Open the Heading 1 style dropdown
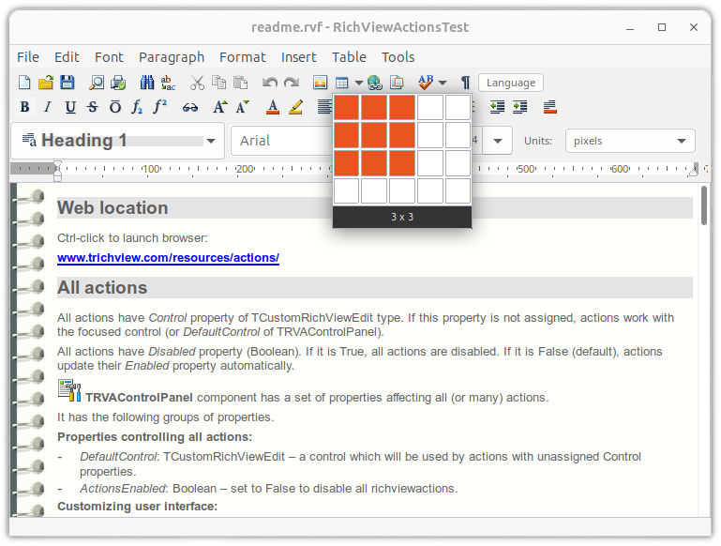 click(211, 141)
